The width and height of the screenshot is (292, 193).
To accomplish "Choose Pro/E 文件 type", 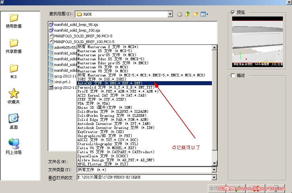I will click(145, 92).
